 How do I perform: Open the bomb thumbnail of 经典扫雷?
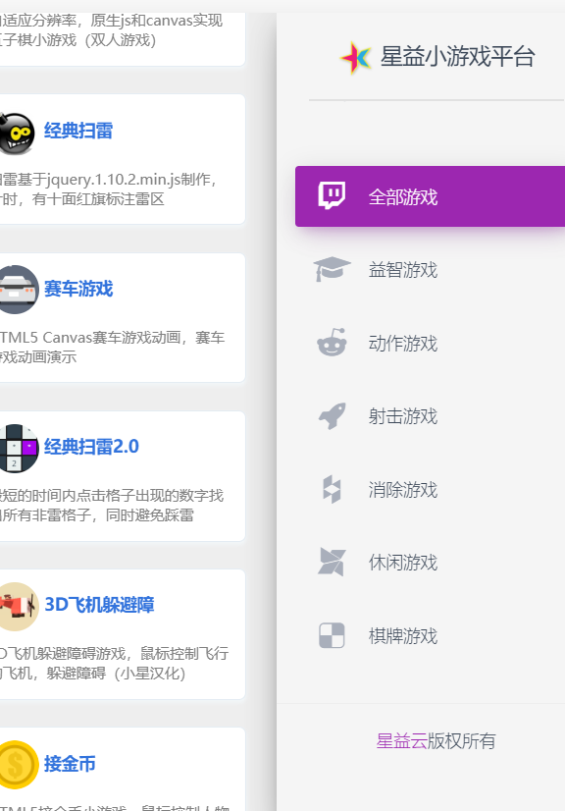[16, 134]
